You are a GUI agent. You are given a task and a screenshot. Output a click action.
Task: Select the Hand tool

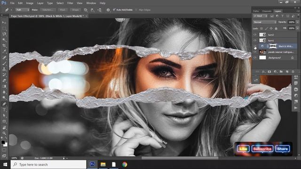click(x=4, y=127)
